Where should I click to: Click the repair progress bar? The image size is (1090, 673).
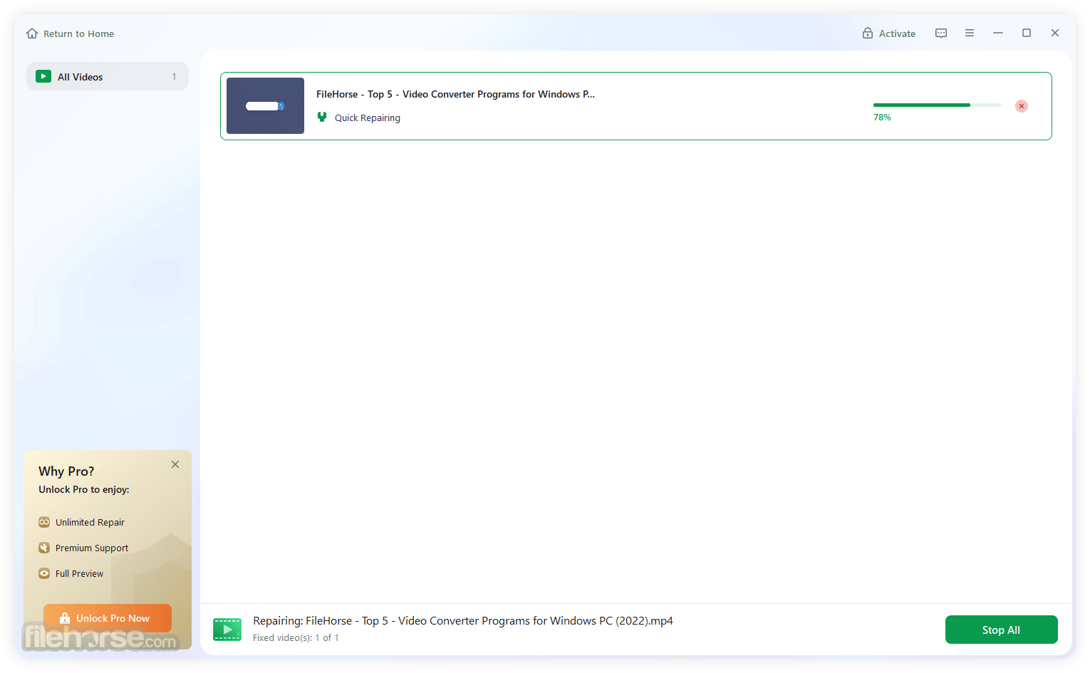(x=938, y=105)
